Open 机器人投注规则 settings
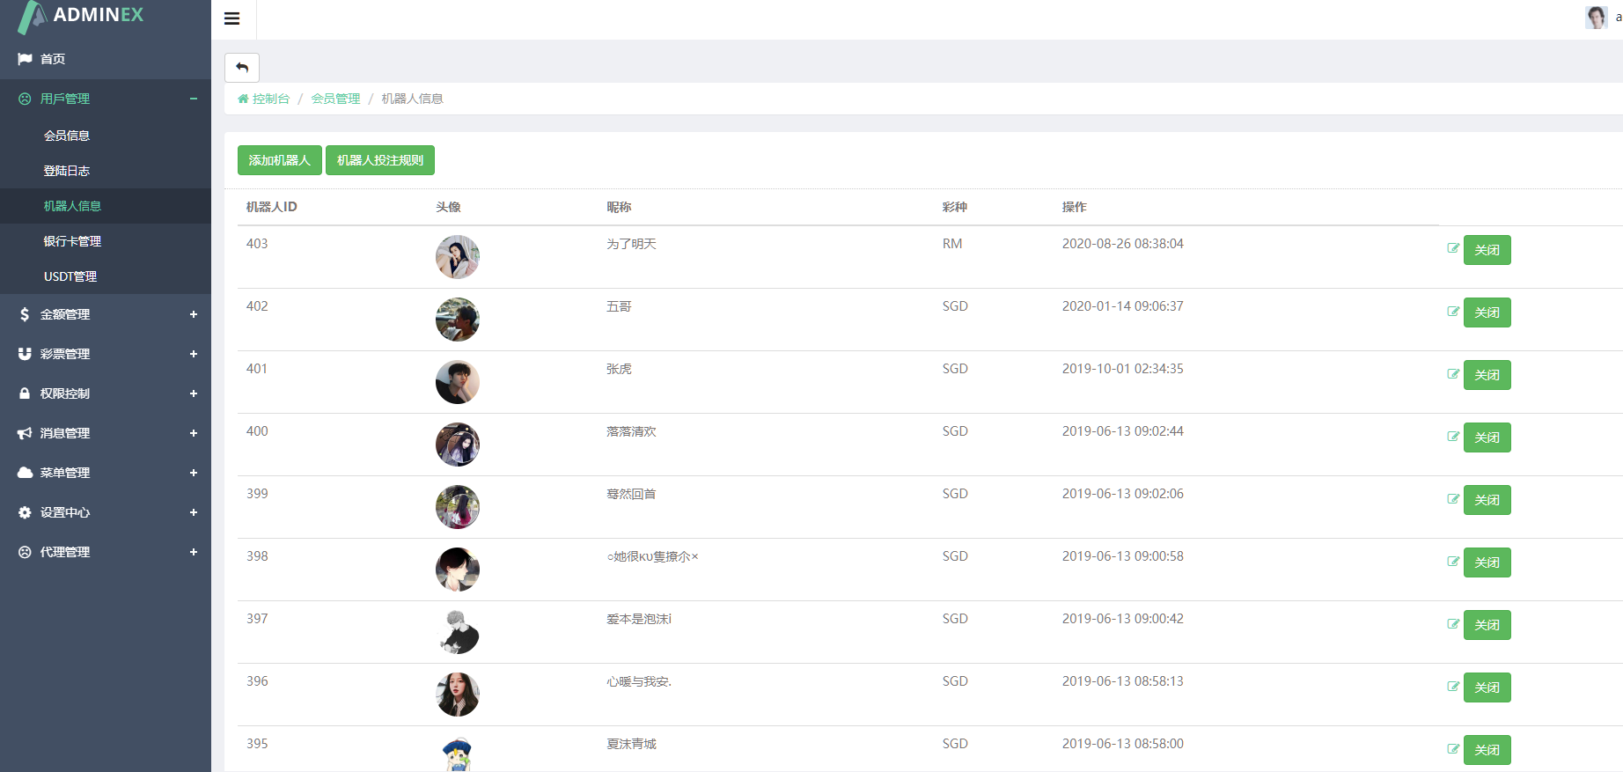Viewport: 1623px width, 772px height. [x=380, y=160]
